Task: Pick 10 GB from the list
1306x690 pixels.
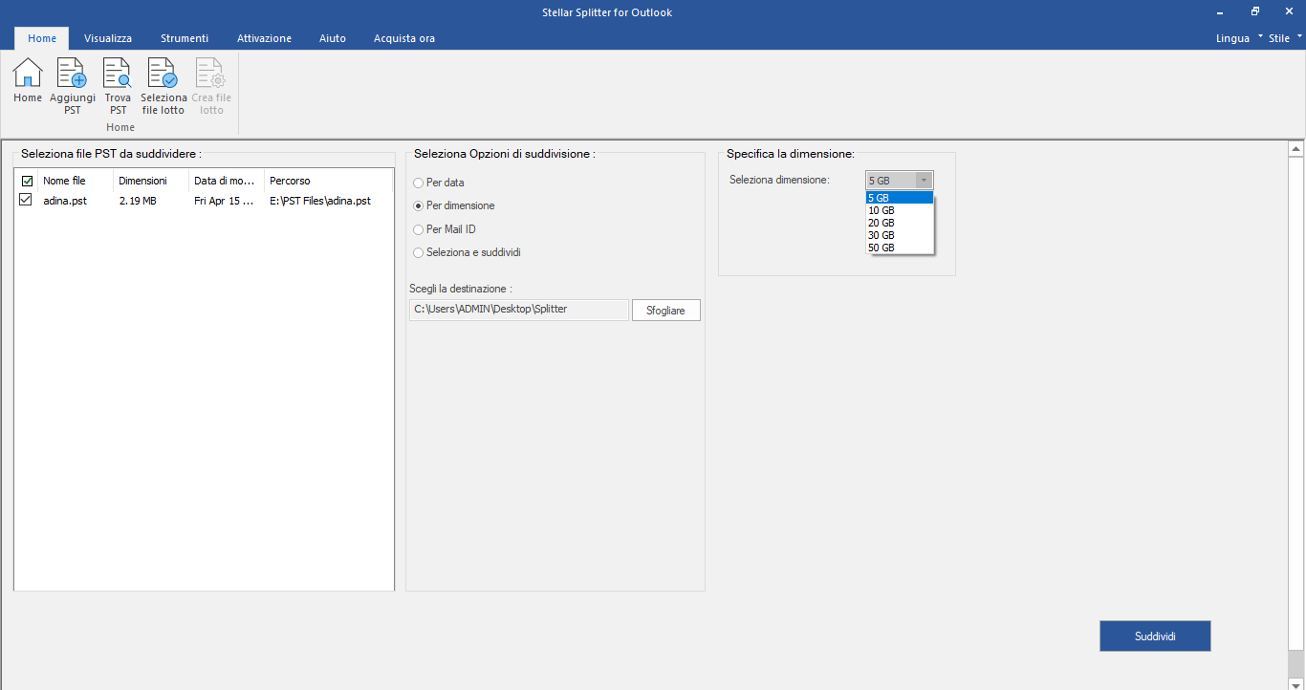Action: pyautogui.click(x=900, y=210)
